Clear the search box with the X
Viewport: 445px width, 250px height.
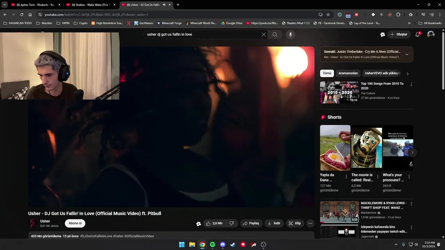point(264,34)
